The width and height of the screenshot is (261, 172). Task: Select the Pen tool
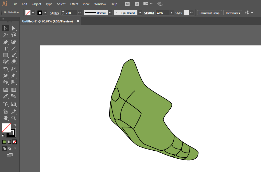[5, 42]
